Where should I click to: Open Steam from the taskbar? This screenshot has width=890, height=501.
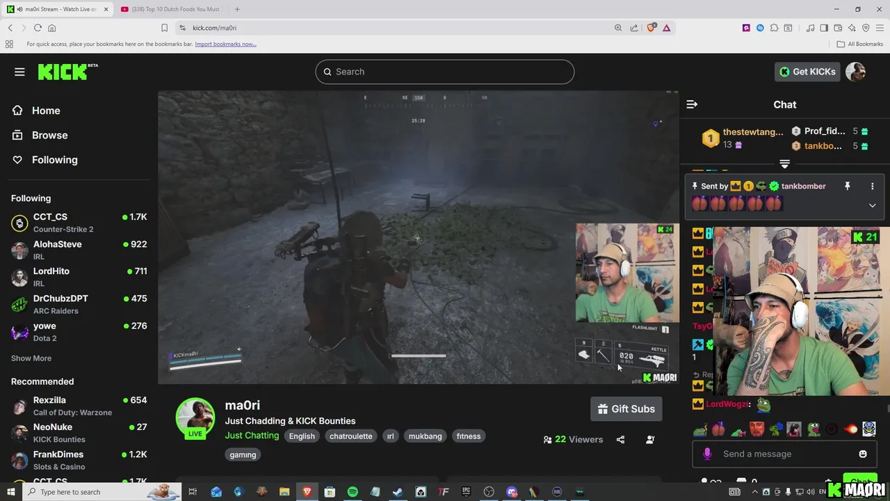pos(398,492)
